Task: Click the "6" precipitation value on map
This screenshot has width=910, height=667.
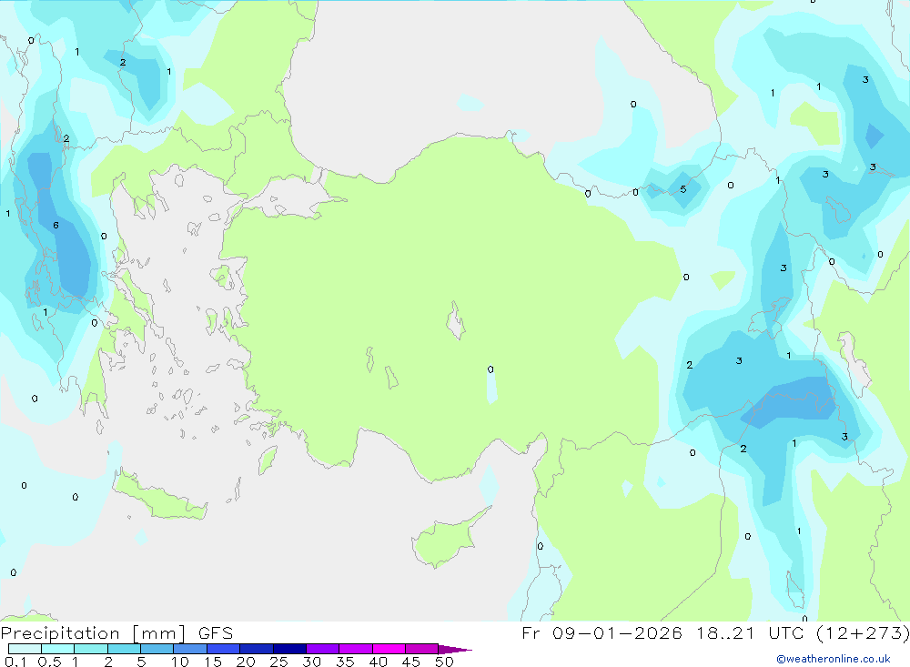Action: pos(56,226)
